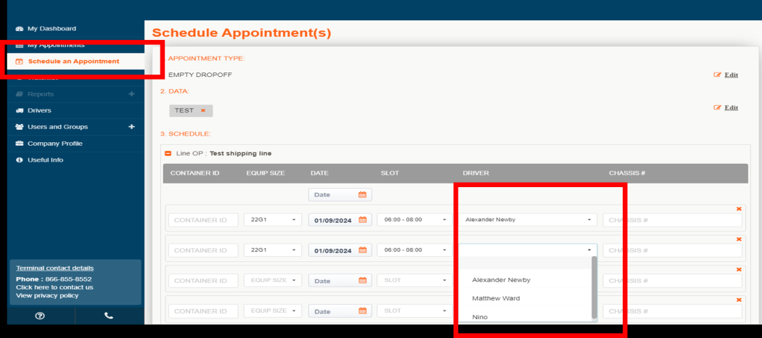Remove the third schedule row with orange x
Image resolution: width=762 pixels, height=338 pixels.
[740, 269]
